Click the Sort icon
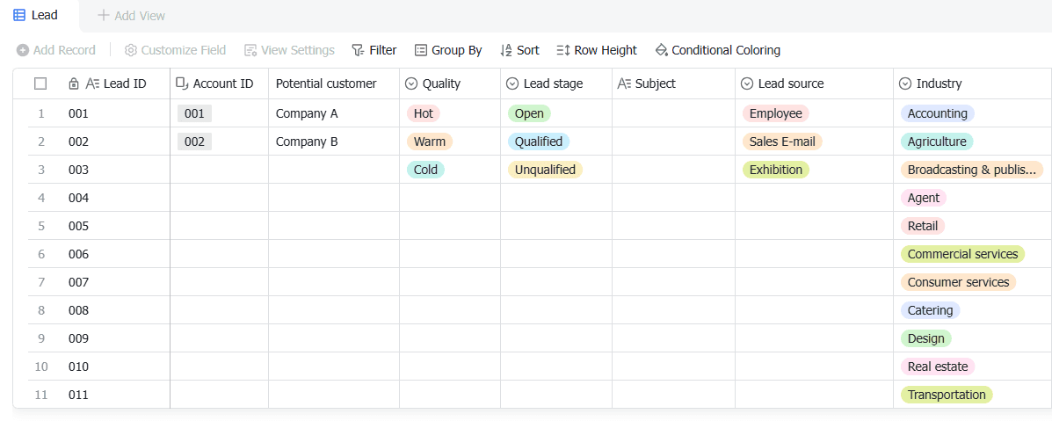Screen dimensions: 1052x421 tap(505, 50)
